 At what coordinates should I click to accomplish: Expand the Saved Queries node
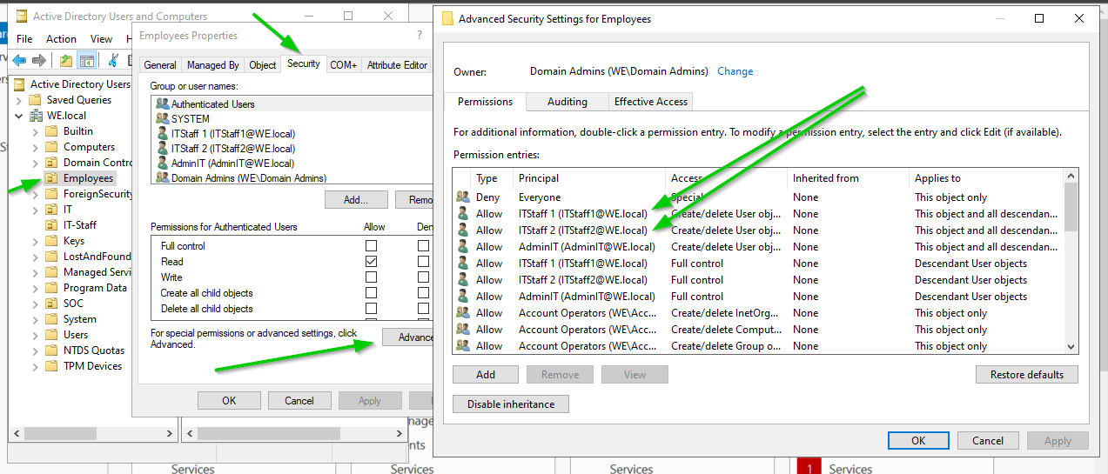(x=19, y=100)
